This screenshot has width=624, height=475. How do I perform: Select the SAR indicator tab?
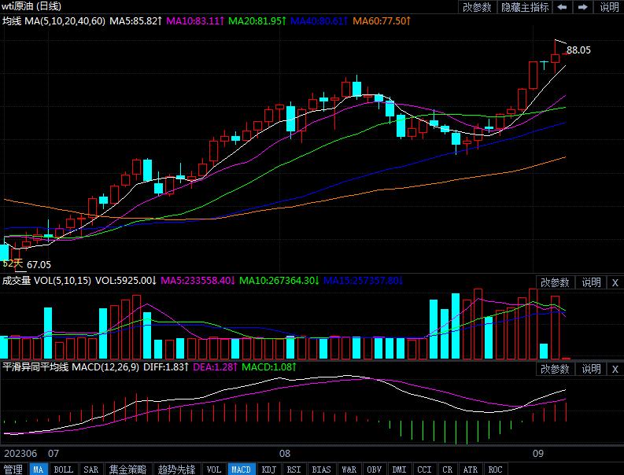[90, 469]
